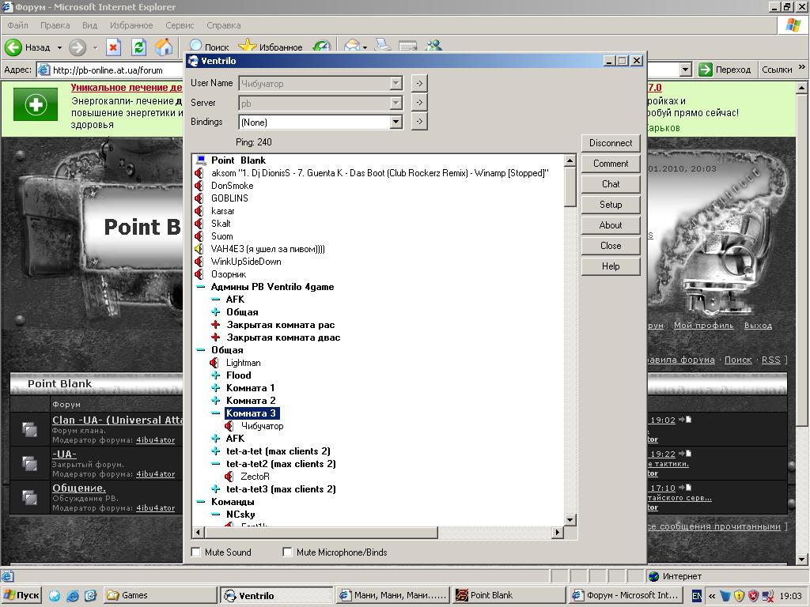The width and height of the screenshot is (810, 607).
Task: Click the IE Home toolbar icon
Action: (x=164, y=47)
